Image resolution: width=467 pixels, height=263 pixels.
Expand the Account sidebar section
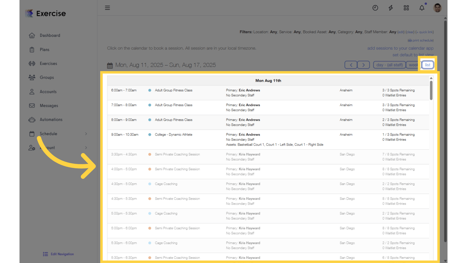coord(48,148)
